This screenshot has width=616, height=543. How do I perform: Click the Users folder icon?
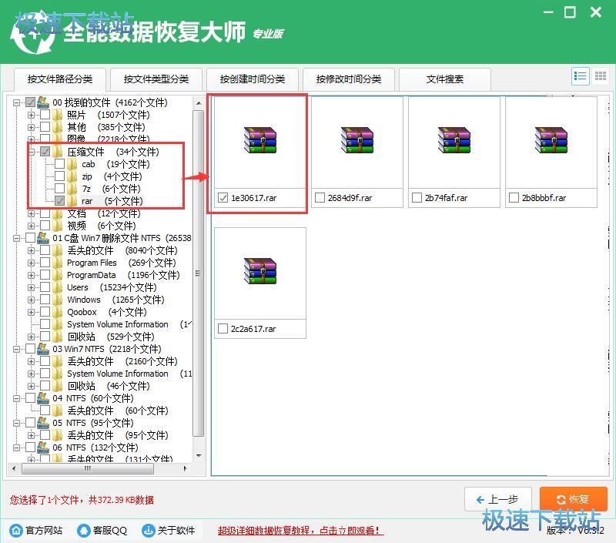[x=58, y=287]
